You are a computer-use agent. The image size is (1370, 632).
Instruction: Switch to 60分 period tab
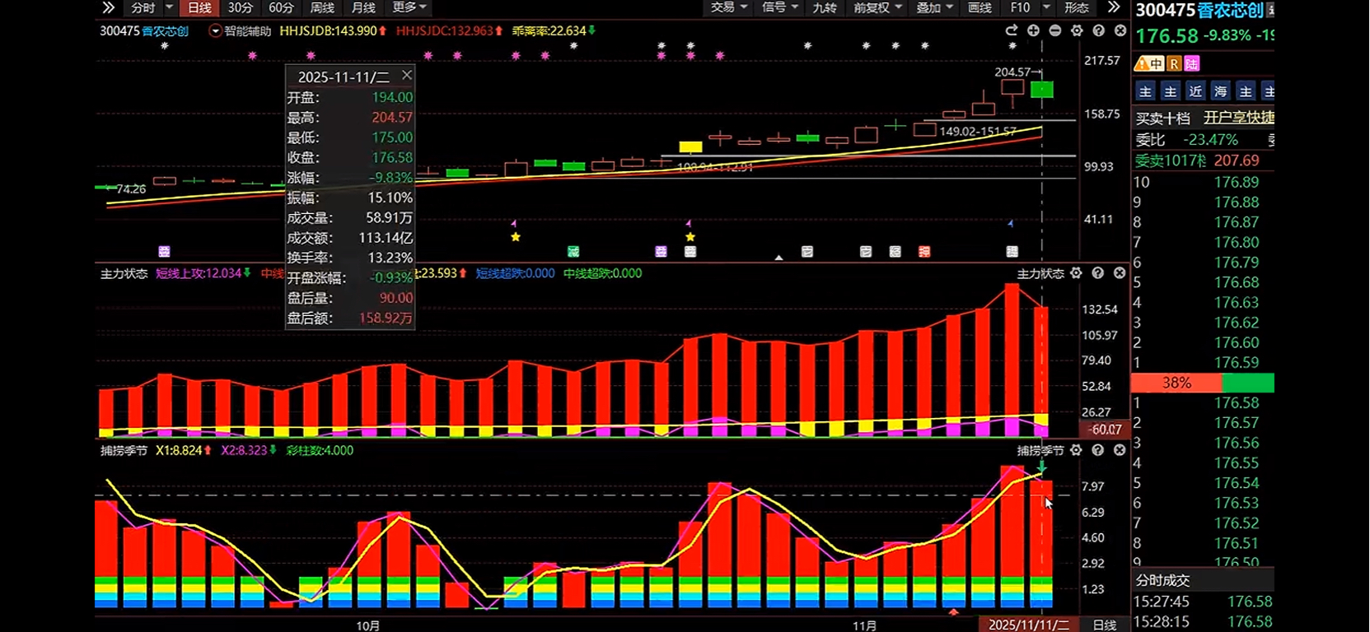coord(281,7)
